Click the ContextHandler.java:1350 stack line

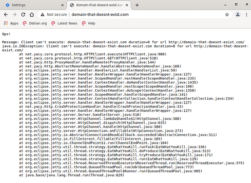pyautogui.click(x=108, y=90)
